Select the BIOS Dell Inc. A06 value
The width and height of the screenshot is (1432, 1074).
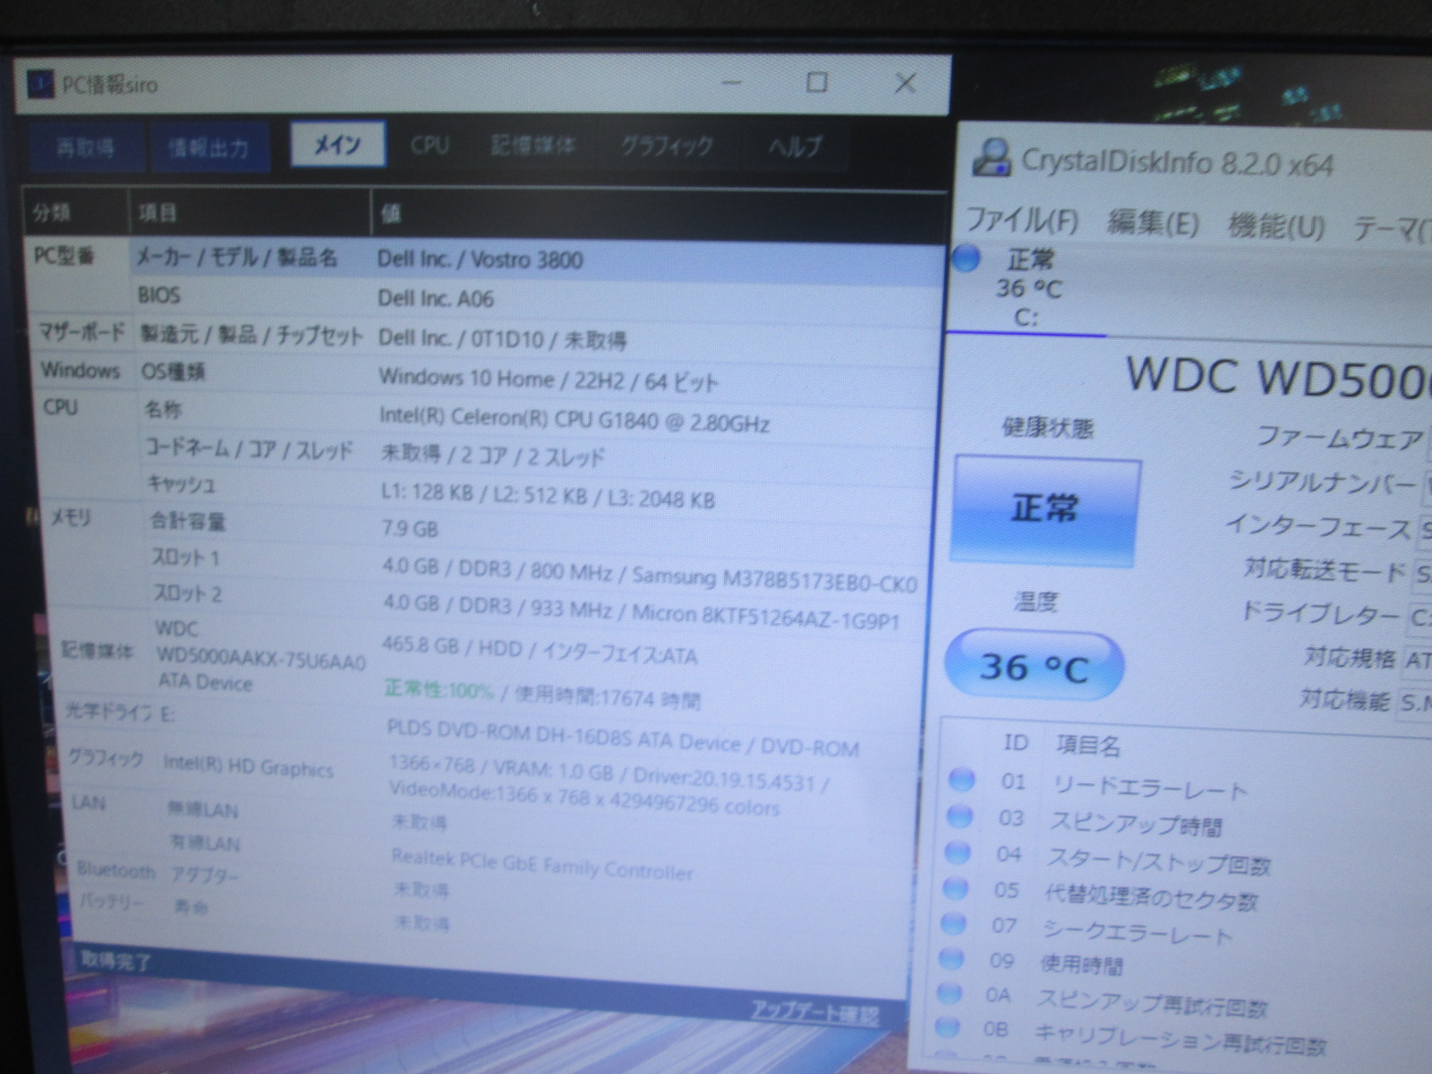tap(435, 298)
